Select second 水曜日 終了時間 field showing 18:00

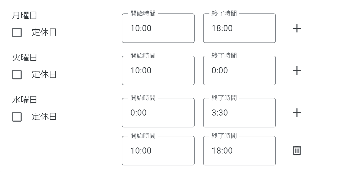239,151
